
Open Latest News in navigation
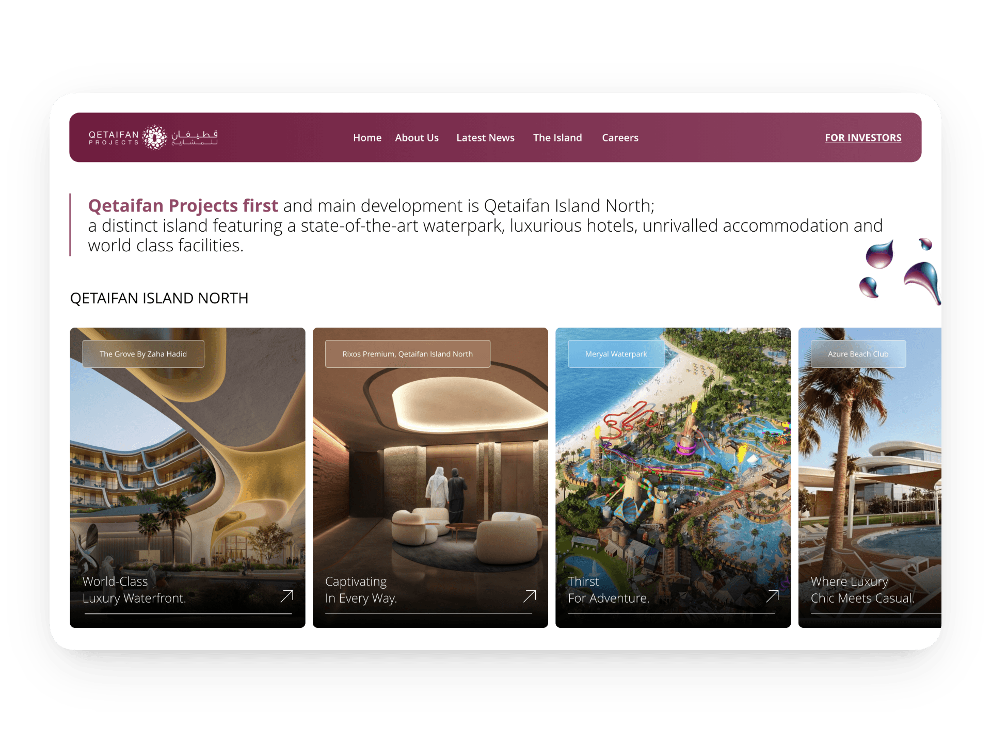pyautogui.click(x=485, y=138)
